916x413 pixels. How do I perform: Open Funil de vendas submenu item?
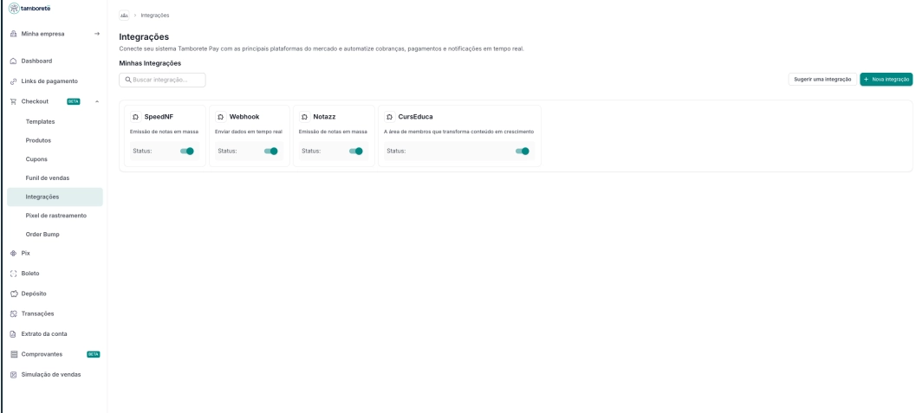tap(48, 178)
